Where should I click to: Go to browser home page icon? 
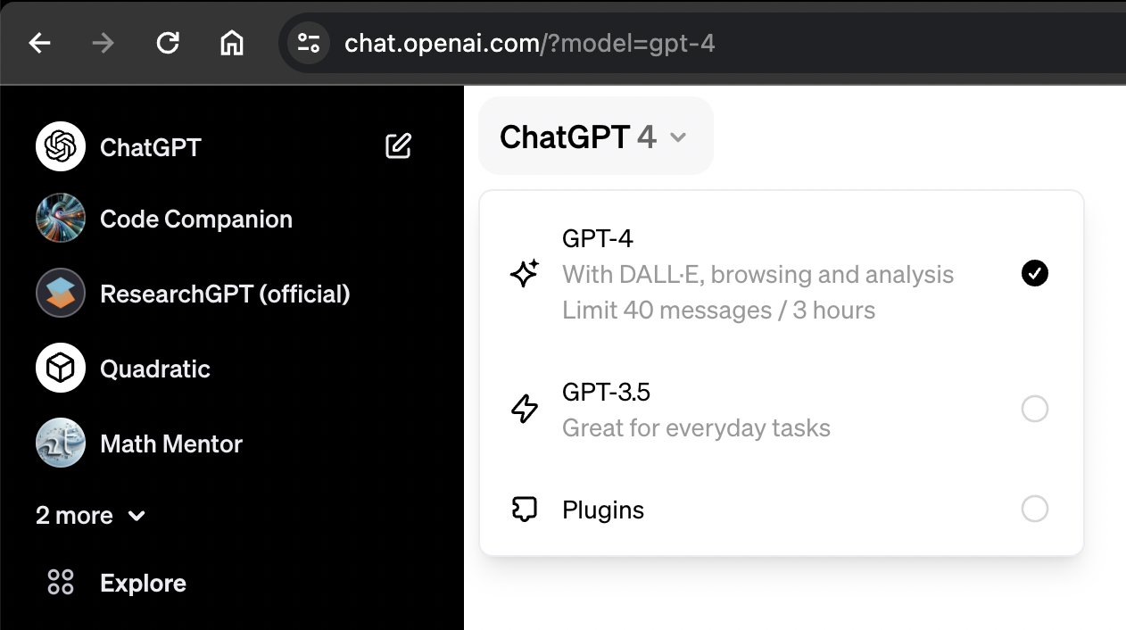click(232, 43)
